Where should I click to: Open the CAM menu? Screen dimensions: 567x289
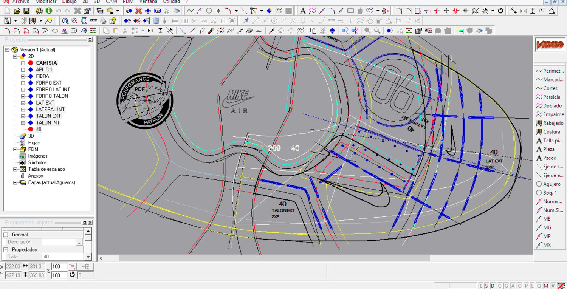tap(111, 2)
